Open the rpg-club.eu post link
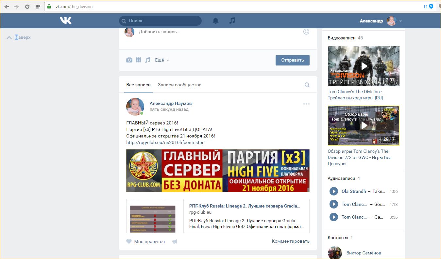441x259 pixels. click(x=166, y=142)
